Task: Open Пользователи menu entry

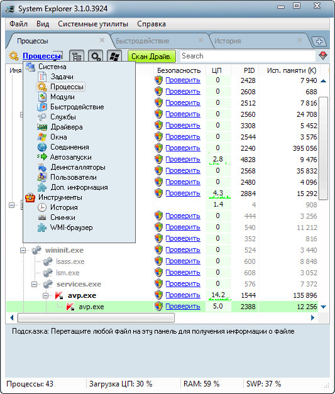Action: click(74, 177)
